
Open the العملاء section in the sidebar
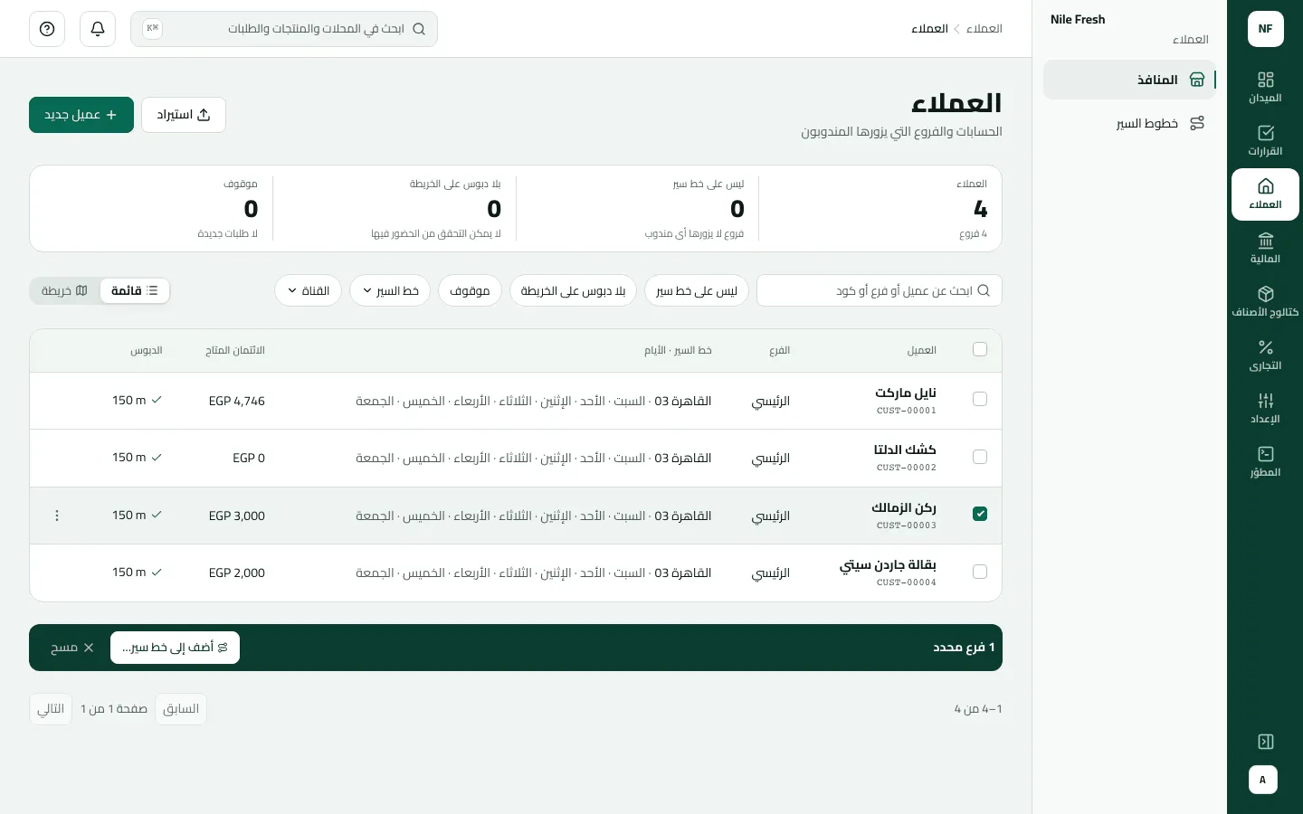pos(1265,194)
